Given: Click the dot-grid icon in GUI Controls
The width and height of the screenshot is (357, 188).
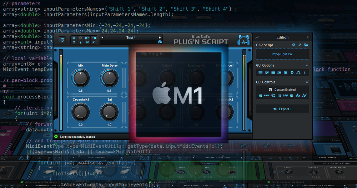Looking at the screenshot, I should (279, 95).
